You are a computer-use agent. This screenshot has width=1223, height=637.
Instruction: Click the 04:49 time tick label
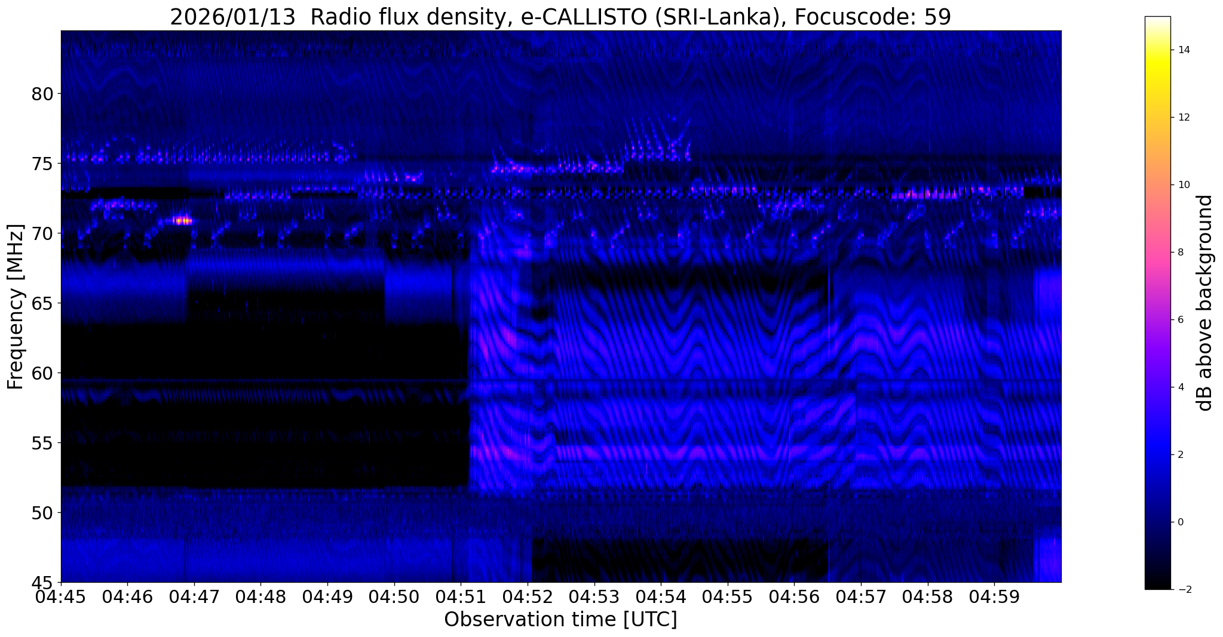point(328,596)
